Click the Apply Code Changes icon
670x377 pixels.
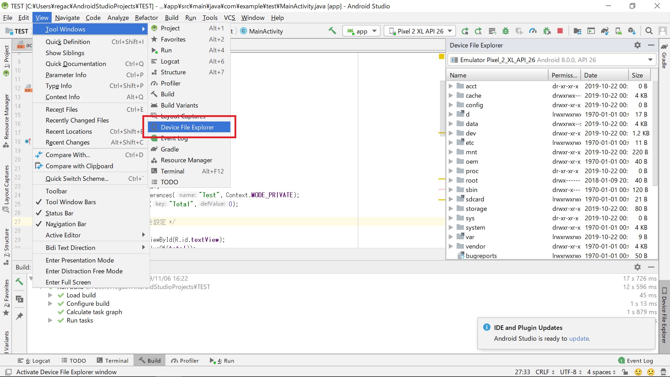tap(492, 31)
